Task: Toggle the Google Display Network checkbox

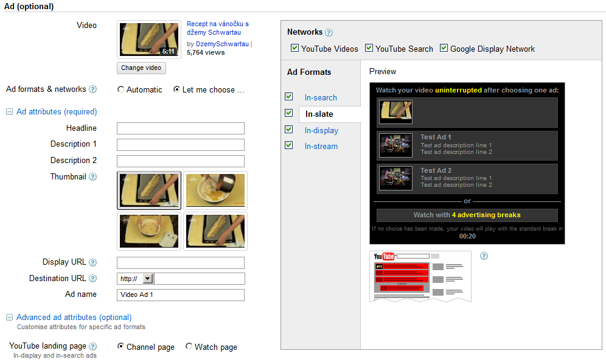Action: click(x=444, y=49)
